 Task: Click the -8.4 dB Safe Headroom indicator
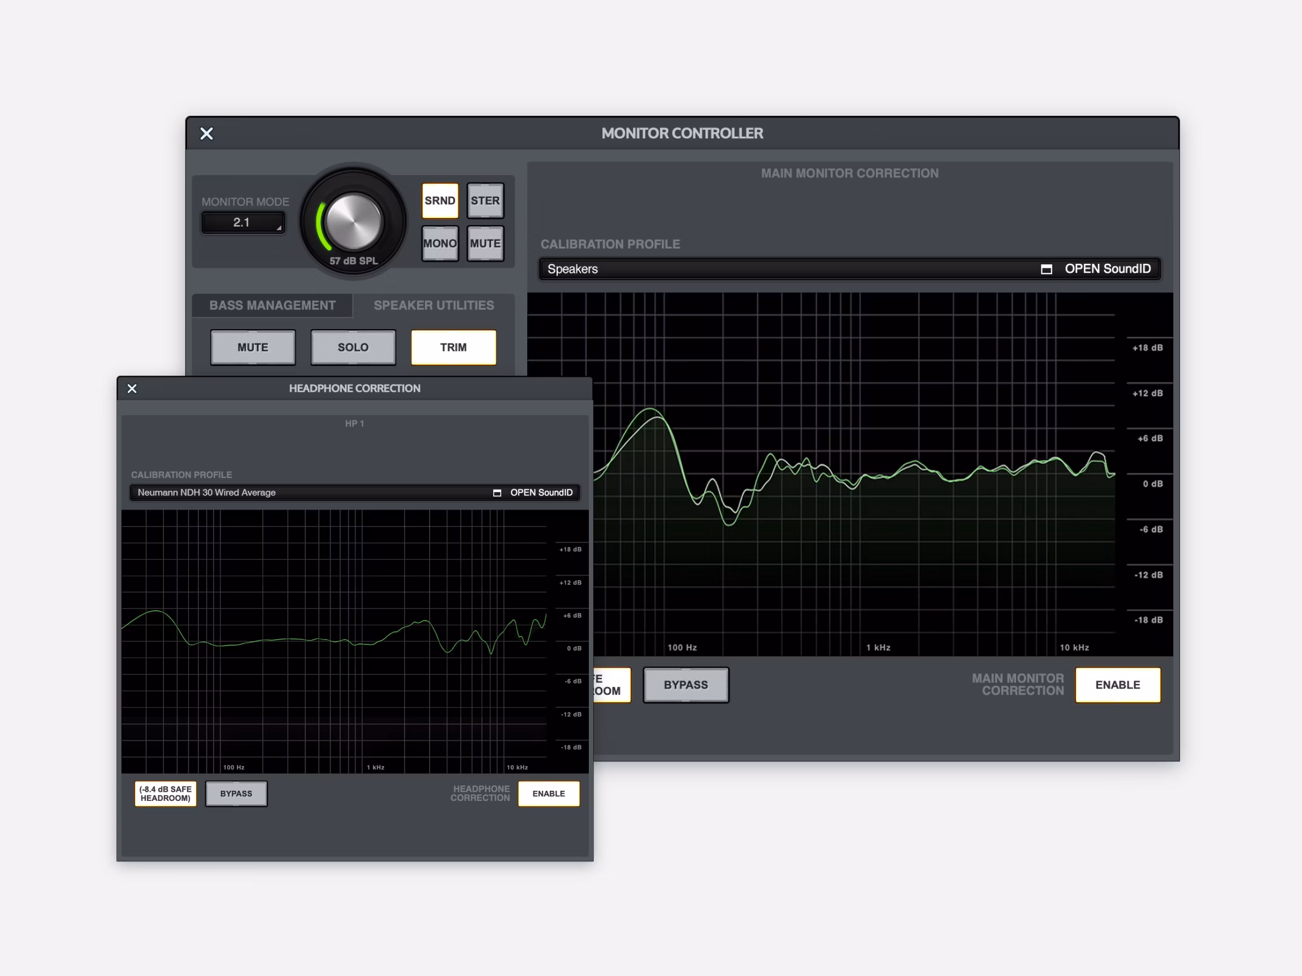(x=165, y=793)
